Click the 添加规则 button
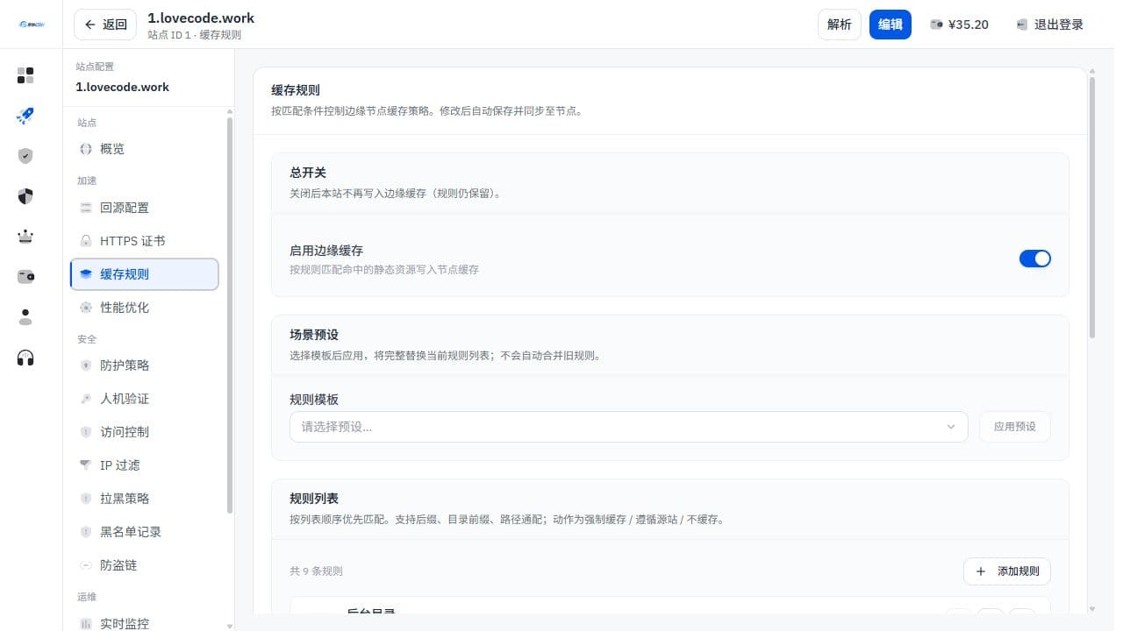The height and width of the screenshot is (631, 1123). tap(1007, 571)
